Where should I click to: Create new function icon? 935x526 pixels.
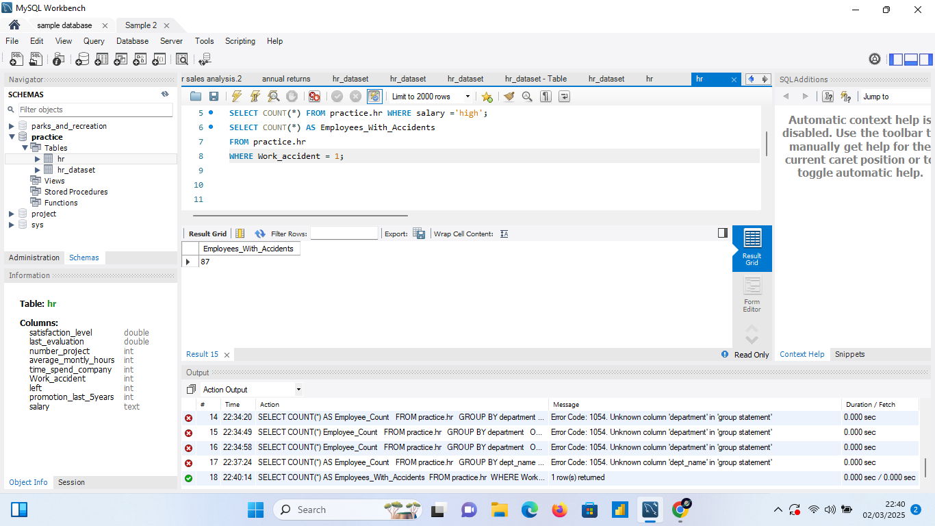coord(159,59)
